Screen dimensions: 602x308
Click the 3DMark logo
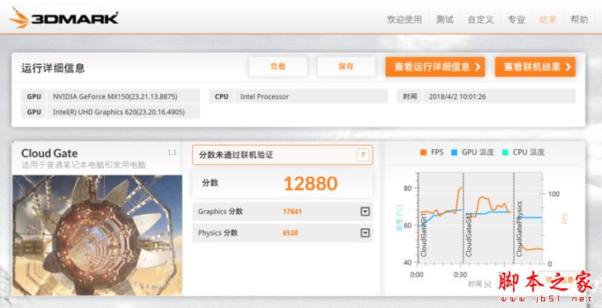pos(63,17)
